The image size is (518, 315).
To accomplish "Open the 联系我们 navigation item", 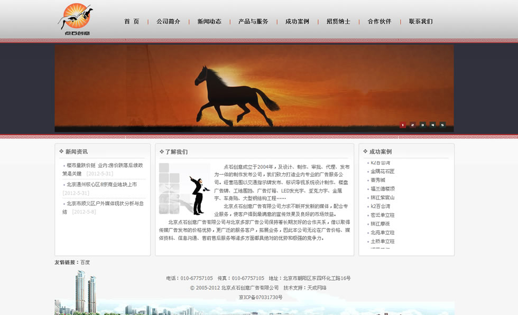I will 421,22.
